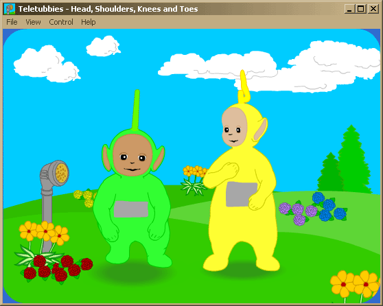Click the gray voice trumpet speaker

54,174
